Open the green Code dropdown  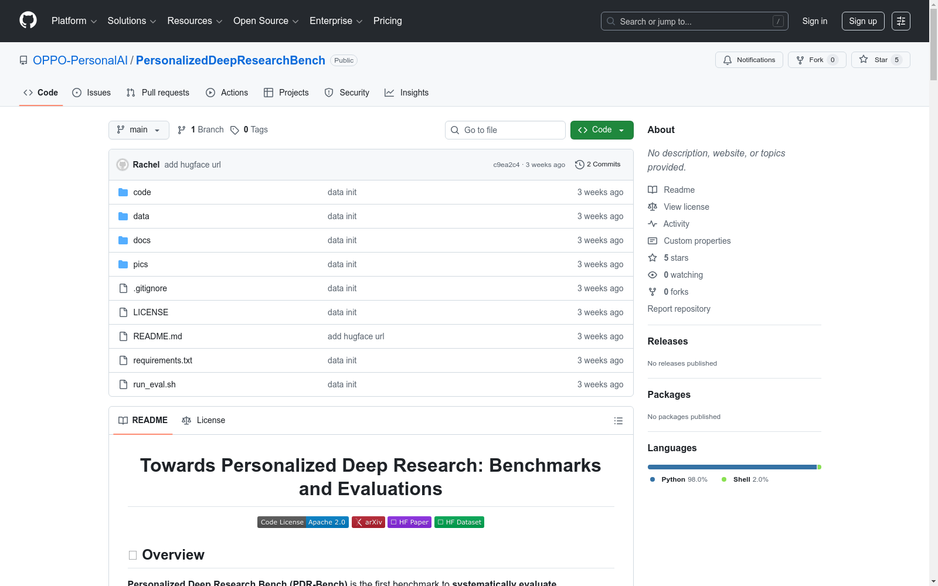(601, 130)
